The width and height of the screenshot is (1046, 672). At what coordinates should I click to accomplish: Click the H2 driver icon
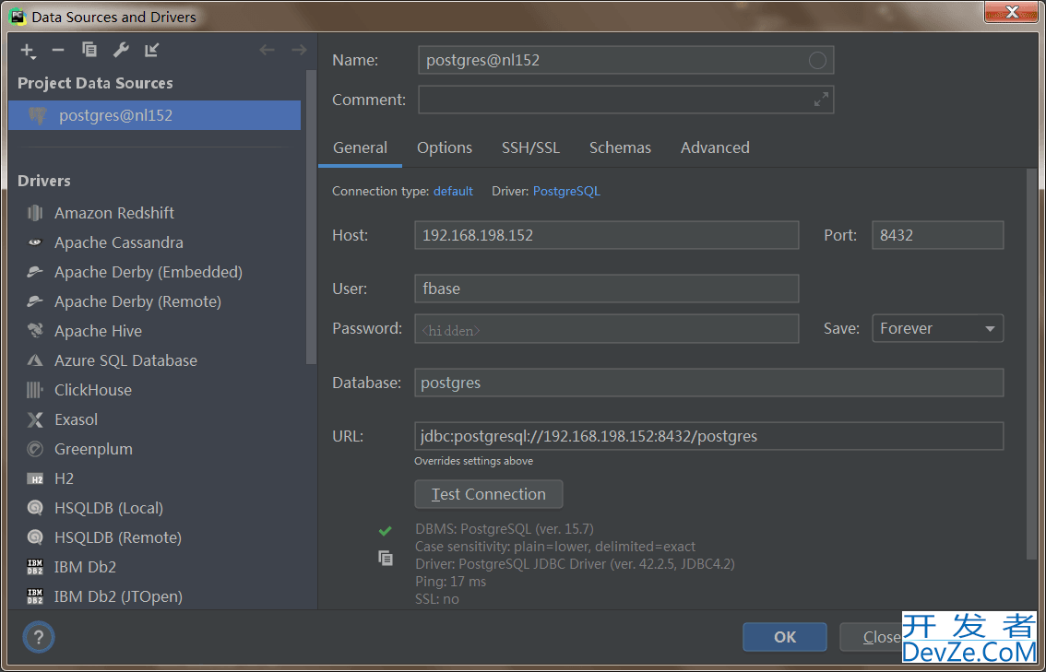point(35,478)
